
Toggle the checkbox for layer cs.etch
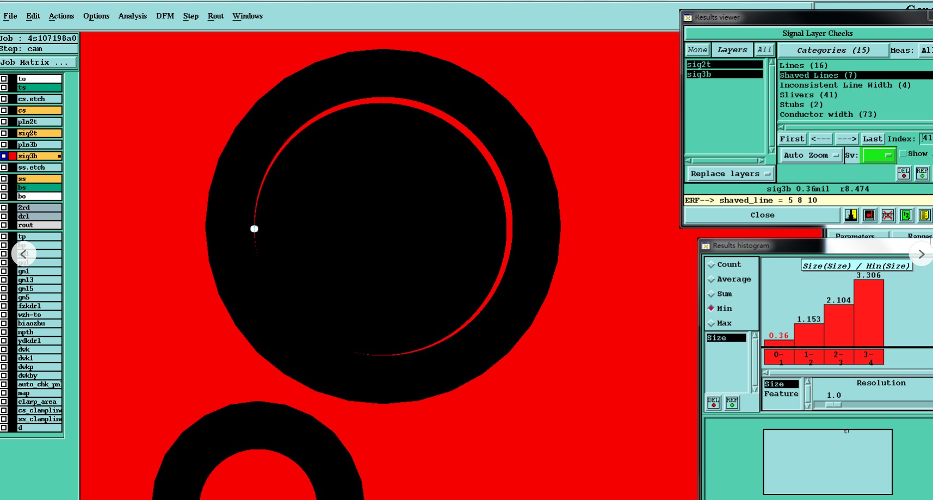point(4,99)
